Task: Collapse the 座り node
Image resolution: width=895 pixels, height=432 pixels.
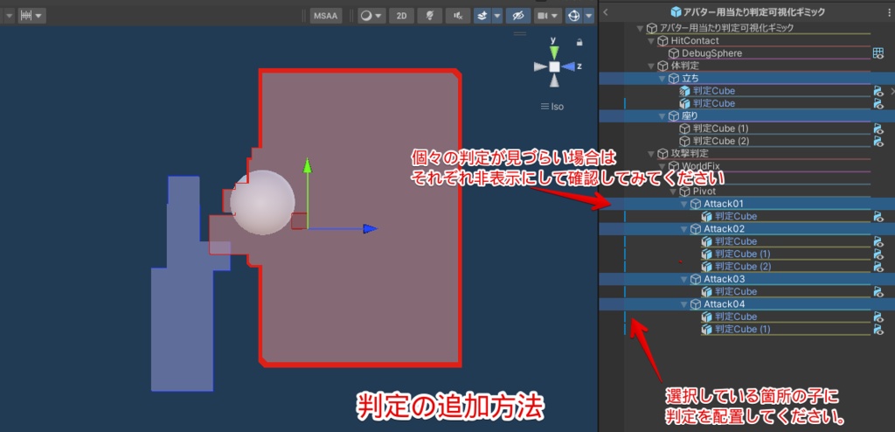Action: point(663,116)
